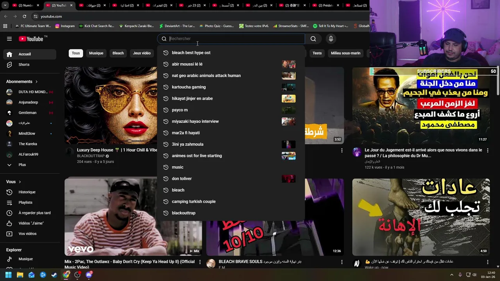Choose 'miyazaki hayao interview' suggestion
The width and height of the screenshot is (500, 281).
coord(231,121)
